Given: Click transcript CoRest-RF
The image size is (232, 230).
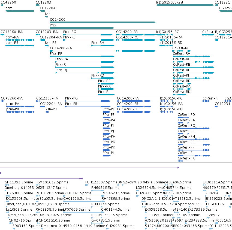Looking at the screenshot, I should pyautogui.click(x=194, y=73).
